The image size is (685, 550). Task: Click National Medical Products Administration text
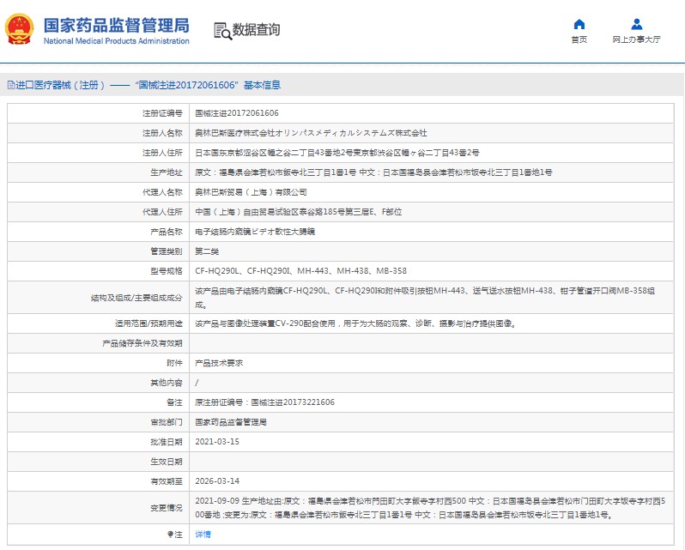pos(116,41)
